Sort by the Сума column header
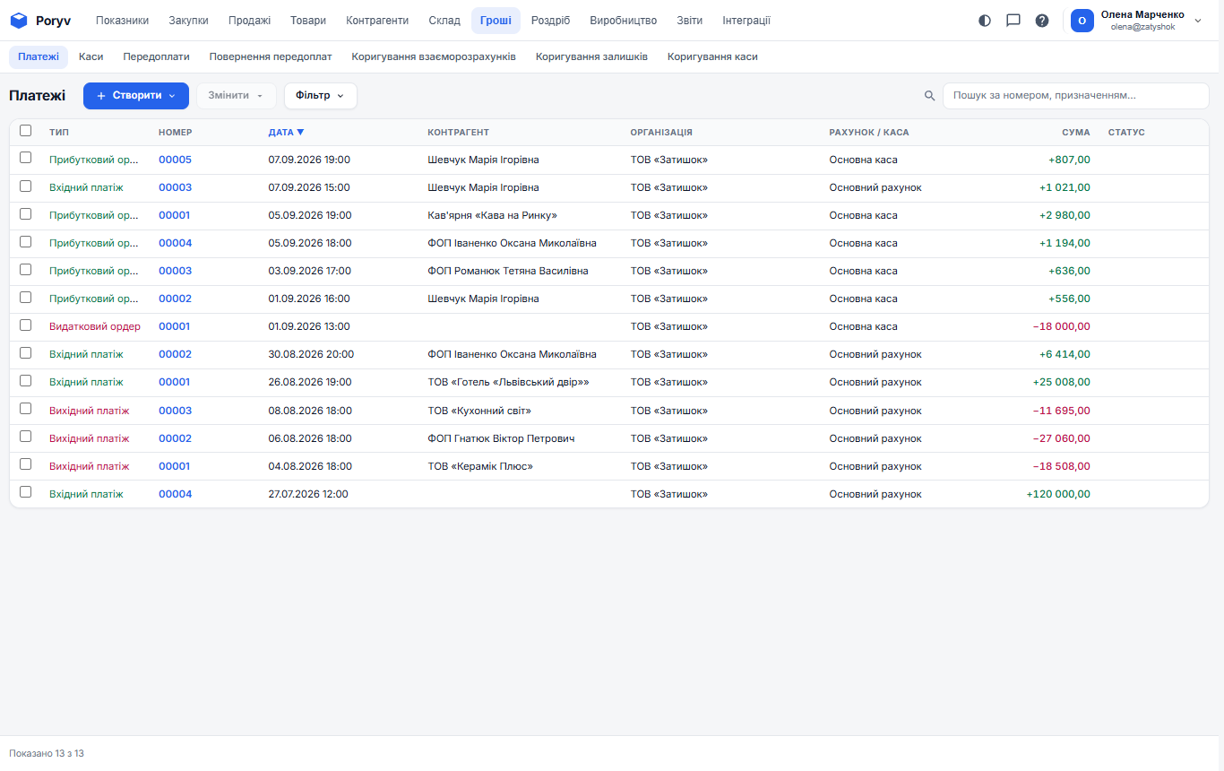The width and height of the screenshot is (1224, 771). click(1075, 133)
